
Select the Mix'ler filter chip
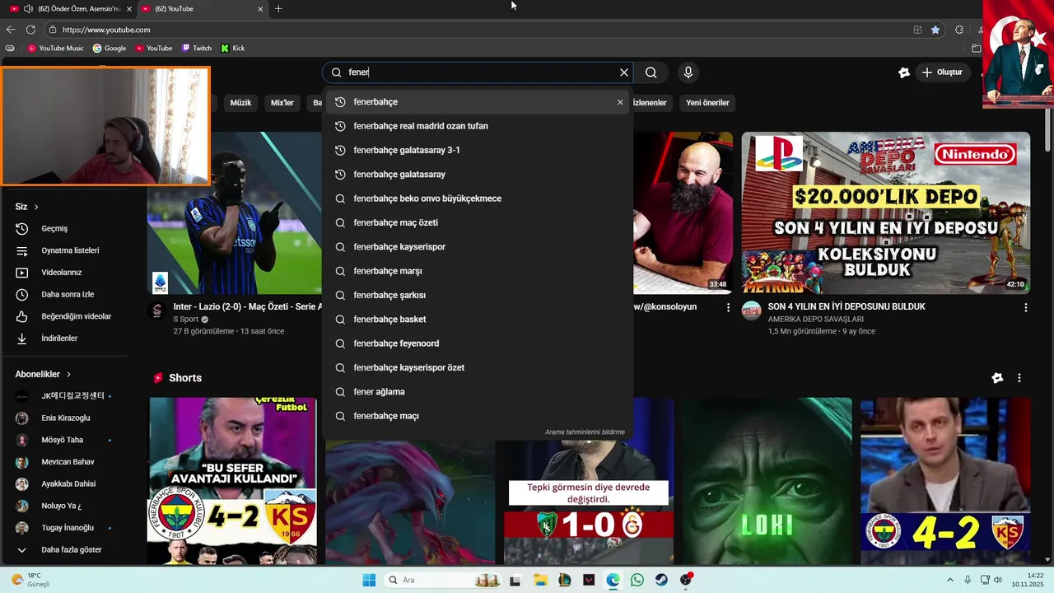tap(282, 103)
